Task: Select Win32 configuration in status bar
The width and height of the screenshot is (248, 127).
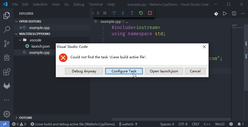Action: pyautogui.click(x=220, y=124)
